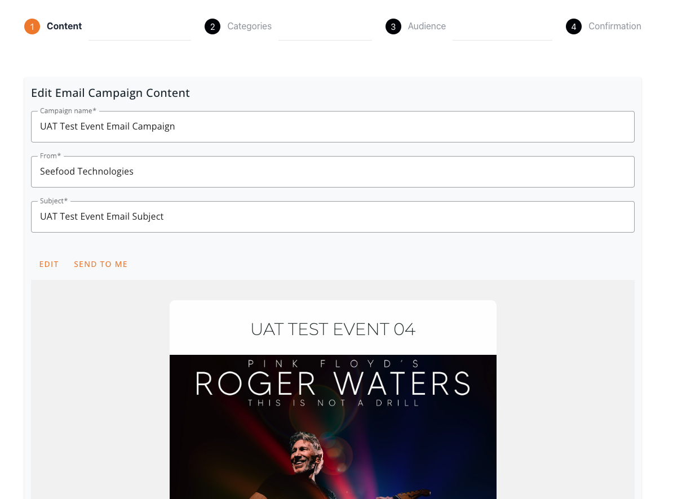Image resolution: width=682 pixels, height=499 pixels.
Task: Click the Campaign name input field
Action: click(x=333, y=127)
